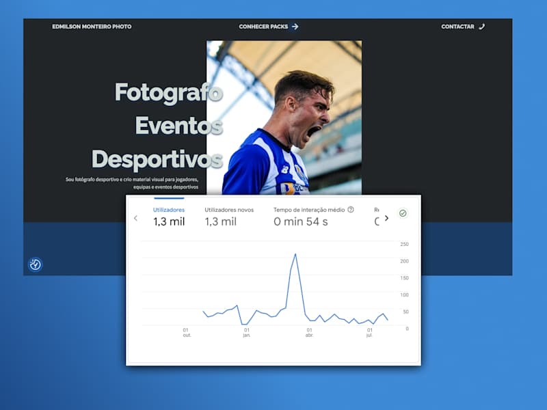
Task: Select the Tempo de interação médio tab
Action: point(314,216)
